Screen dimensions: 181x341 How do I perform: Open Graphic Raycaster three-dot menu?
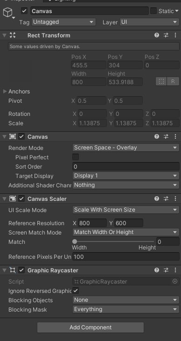pos(175,270)
